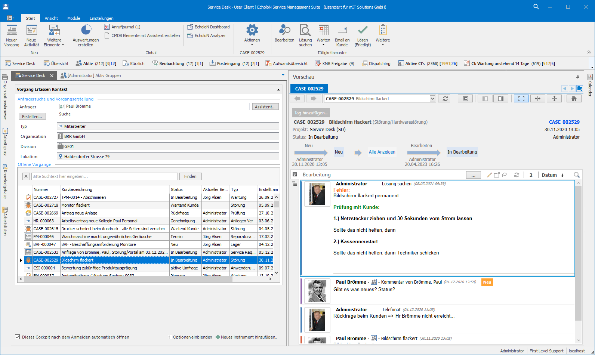Navigate back with preview left arrow
The image size is (595, 355).
(x=297, y=99)
